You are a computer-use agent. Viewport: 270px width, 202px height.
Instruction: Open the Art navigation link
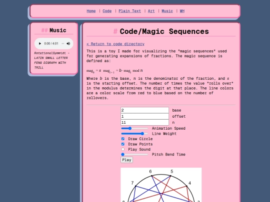pos(151,11)
